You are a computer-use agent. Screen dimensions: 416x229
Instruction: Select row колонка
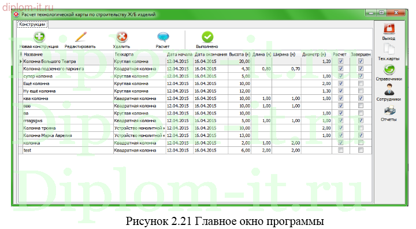coord(195,143)
